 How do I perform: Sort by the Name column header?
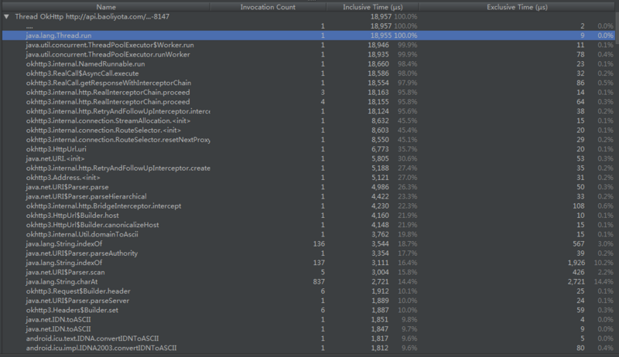[x=106, y=7]
